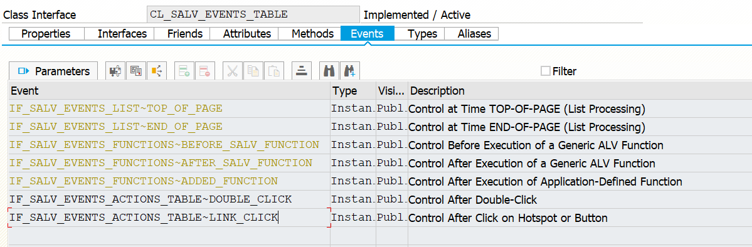The width and height of the screenshot is (752, 247).
Task: Click the LINK_CLICK event input cell
Action: coord(169,218)
